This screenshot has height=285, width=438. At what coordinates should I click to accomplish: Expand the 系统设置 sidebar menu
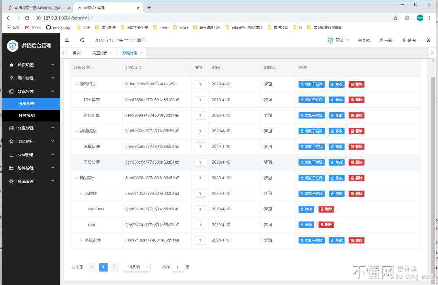click(31, 181)
